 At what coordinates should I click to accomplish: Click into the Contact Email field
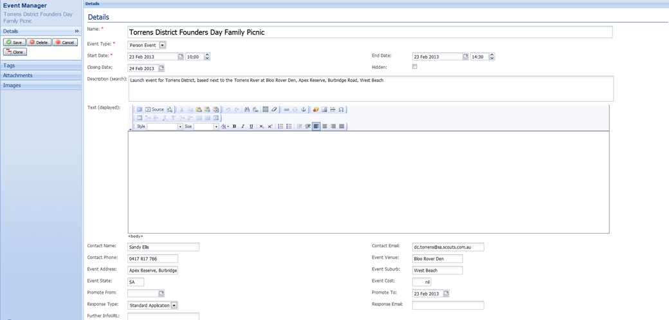pos(448,247)
